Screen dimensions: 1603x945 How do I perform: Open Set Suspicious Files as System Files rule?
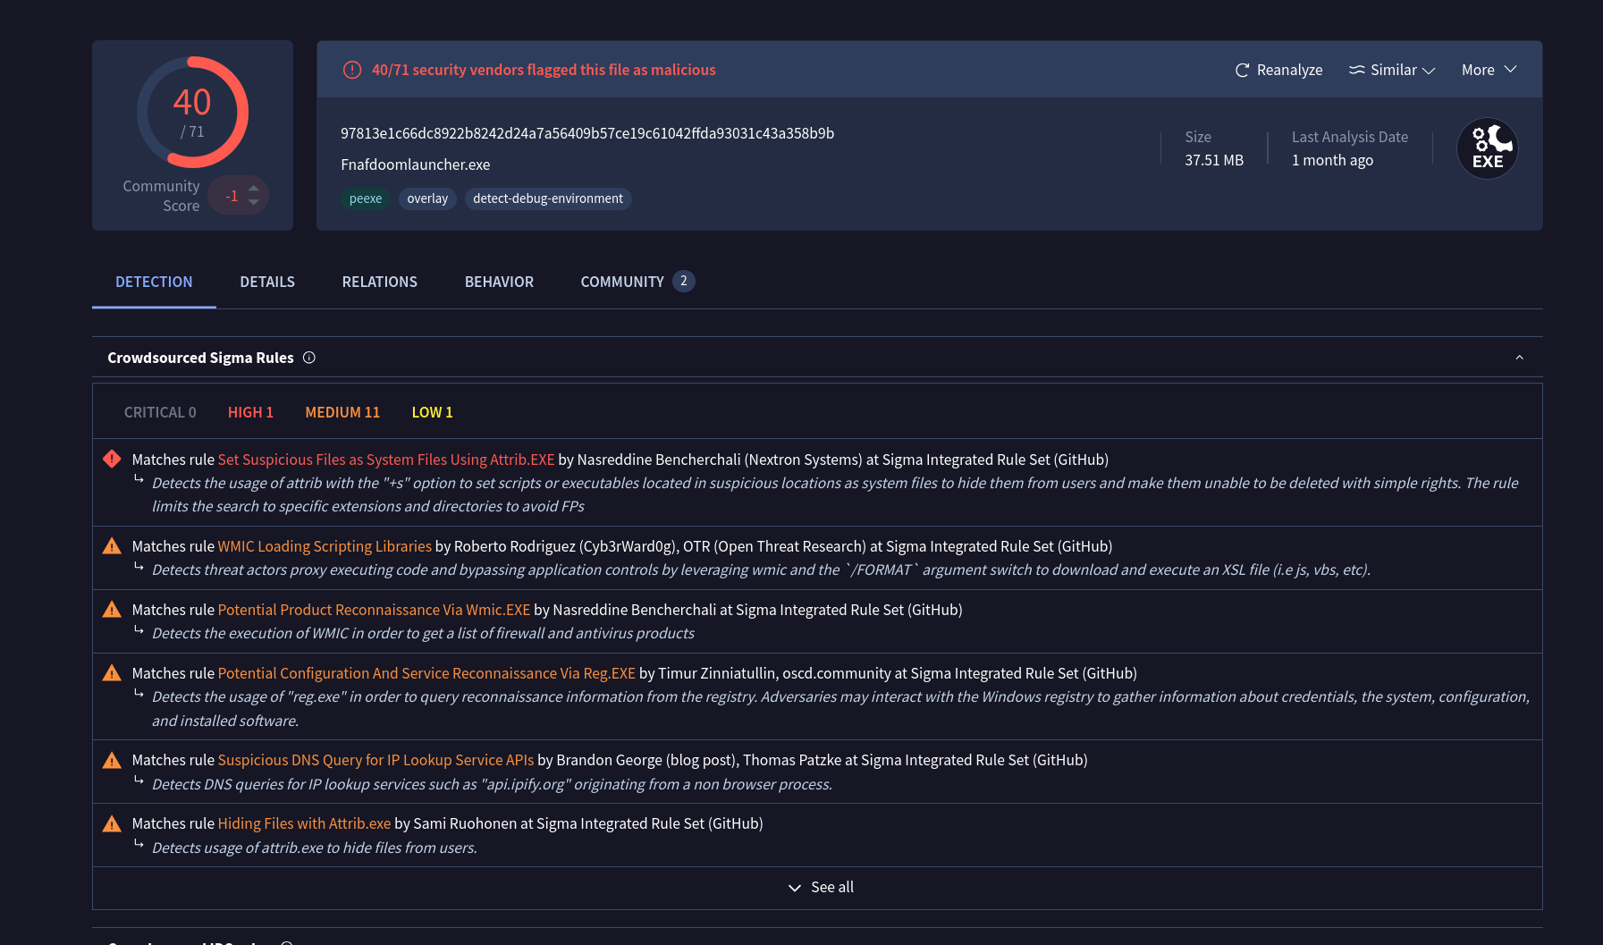pos(386,460)
